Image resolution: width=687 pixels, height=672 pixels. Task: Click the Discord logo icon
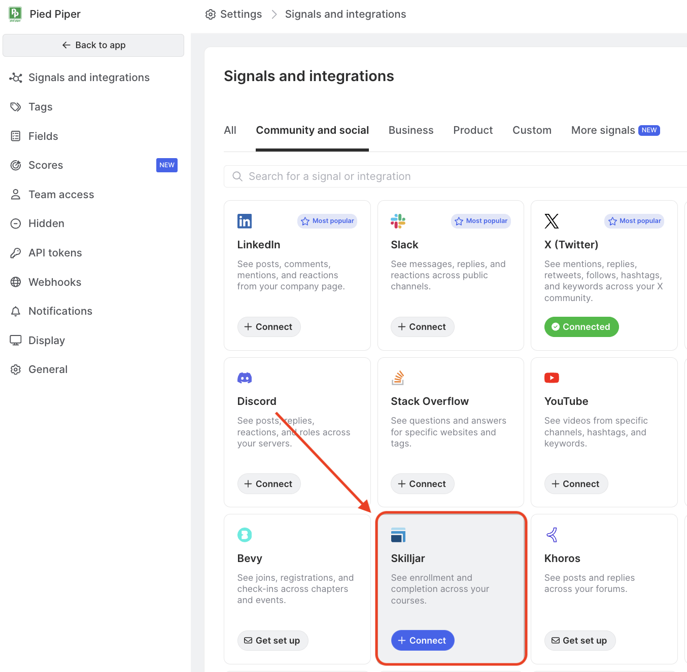[x=245, y=378]
